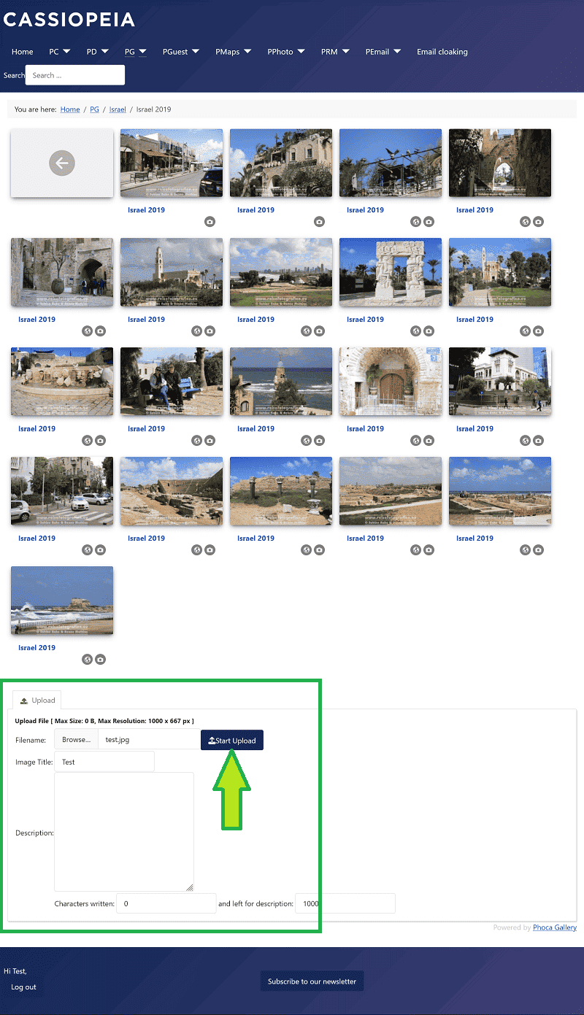The image size is (584, 1015).
Task: Open the church tower photo thumbnail
Action: 172,271
